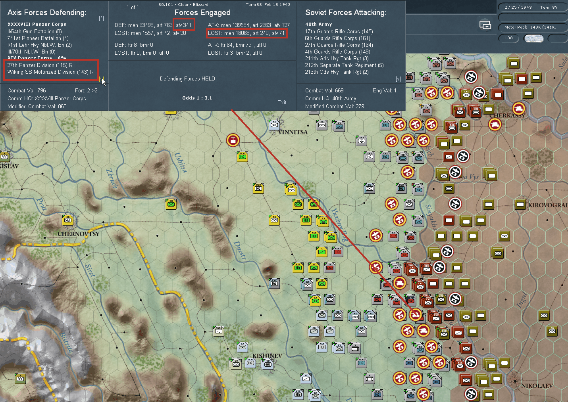568x402 pixels.
Task: Open the 4th Guards Rifle Corps entry
Action: click(x=337, y=52)
